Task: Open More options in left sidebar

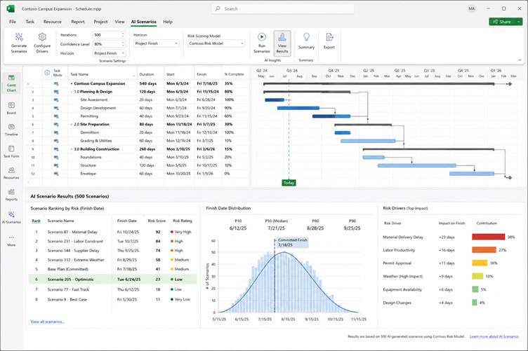Action: (11, 240)
